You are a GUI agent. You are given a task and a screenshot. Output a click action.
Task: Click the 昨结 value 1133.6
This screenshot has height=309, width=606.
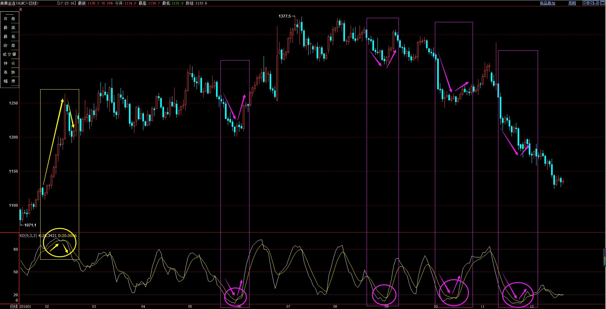tap(201, 3)
